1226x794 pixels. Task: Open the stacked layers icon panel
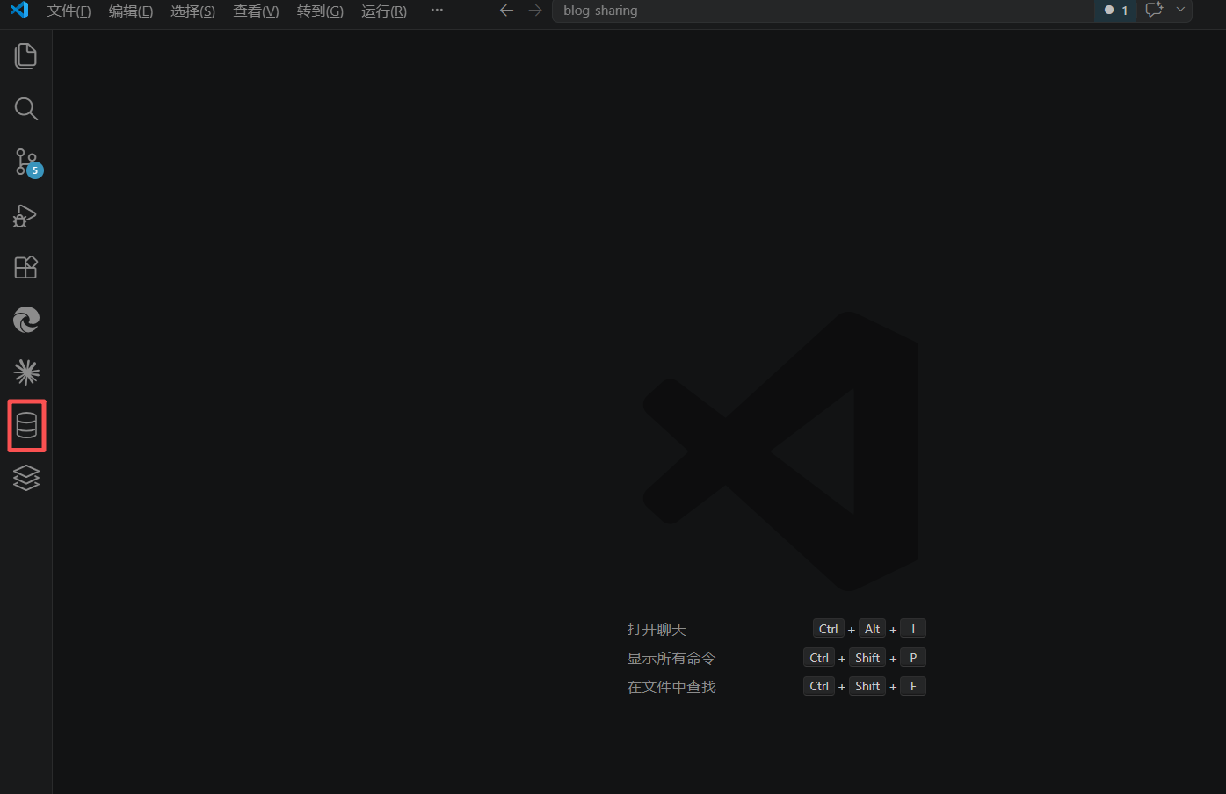(26, 478)
